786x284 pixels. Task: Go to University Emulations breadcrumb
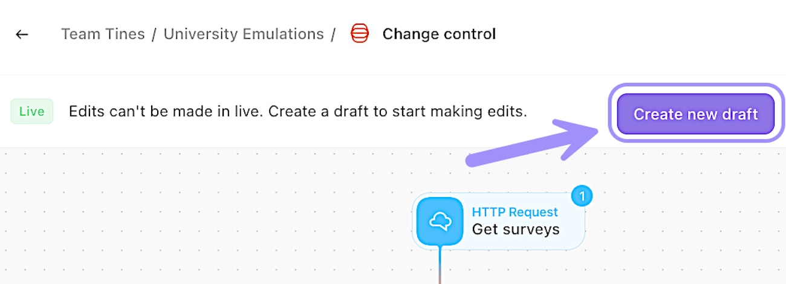coord(244,34)
